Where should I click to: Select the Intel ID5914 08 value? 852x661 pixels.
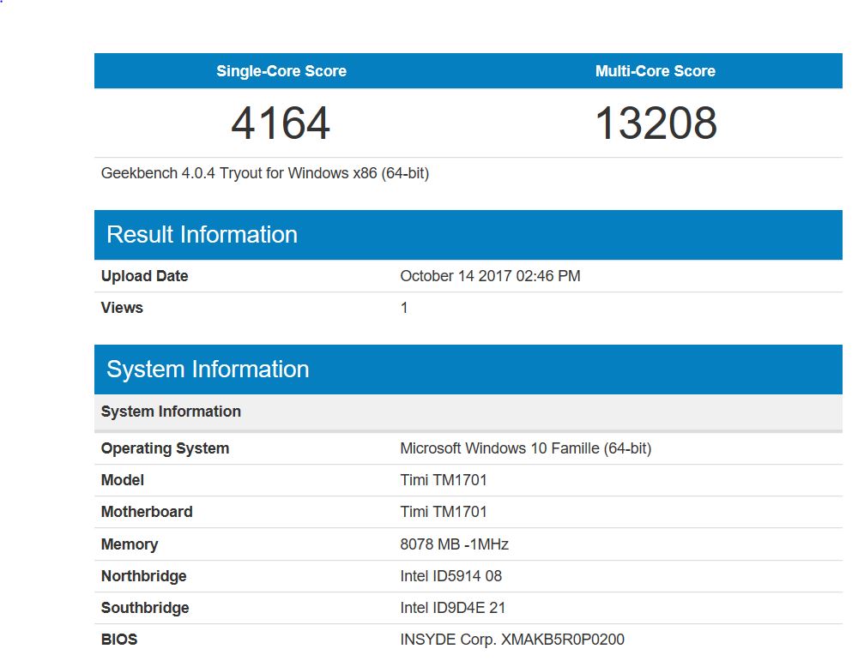click(451, 576)
